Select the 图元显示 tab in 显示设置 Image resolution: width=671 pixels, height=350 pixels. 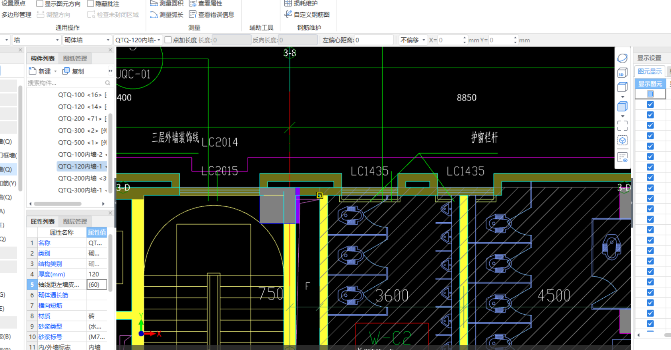(x=650, y=71)
